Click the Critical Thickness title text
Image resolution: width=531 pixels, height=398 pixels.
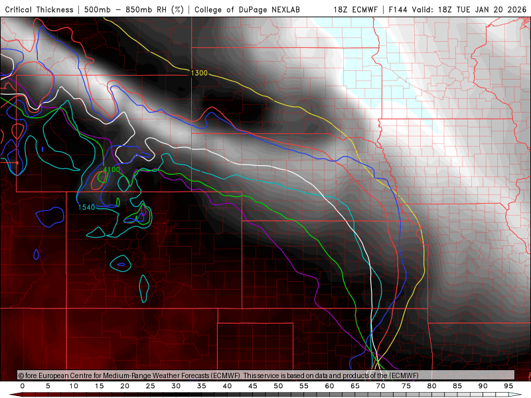(39, 9)
